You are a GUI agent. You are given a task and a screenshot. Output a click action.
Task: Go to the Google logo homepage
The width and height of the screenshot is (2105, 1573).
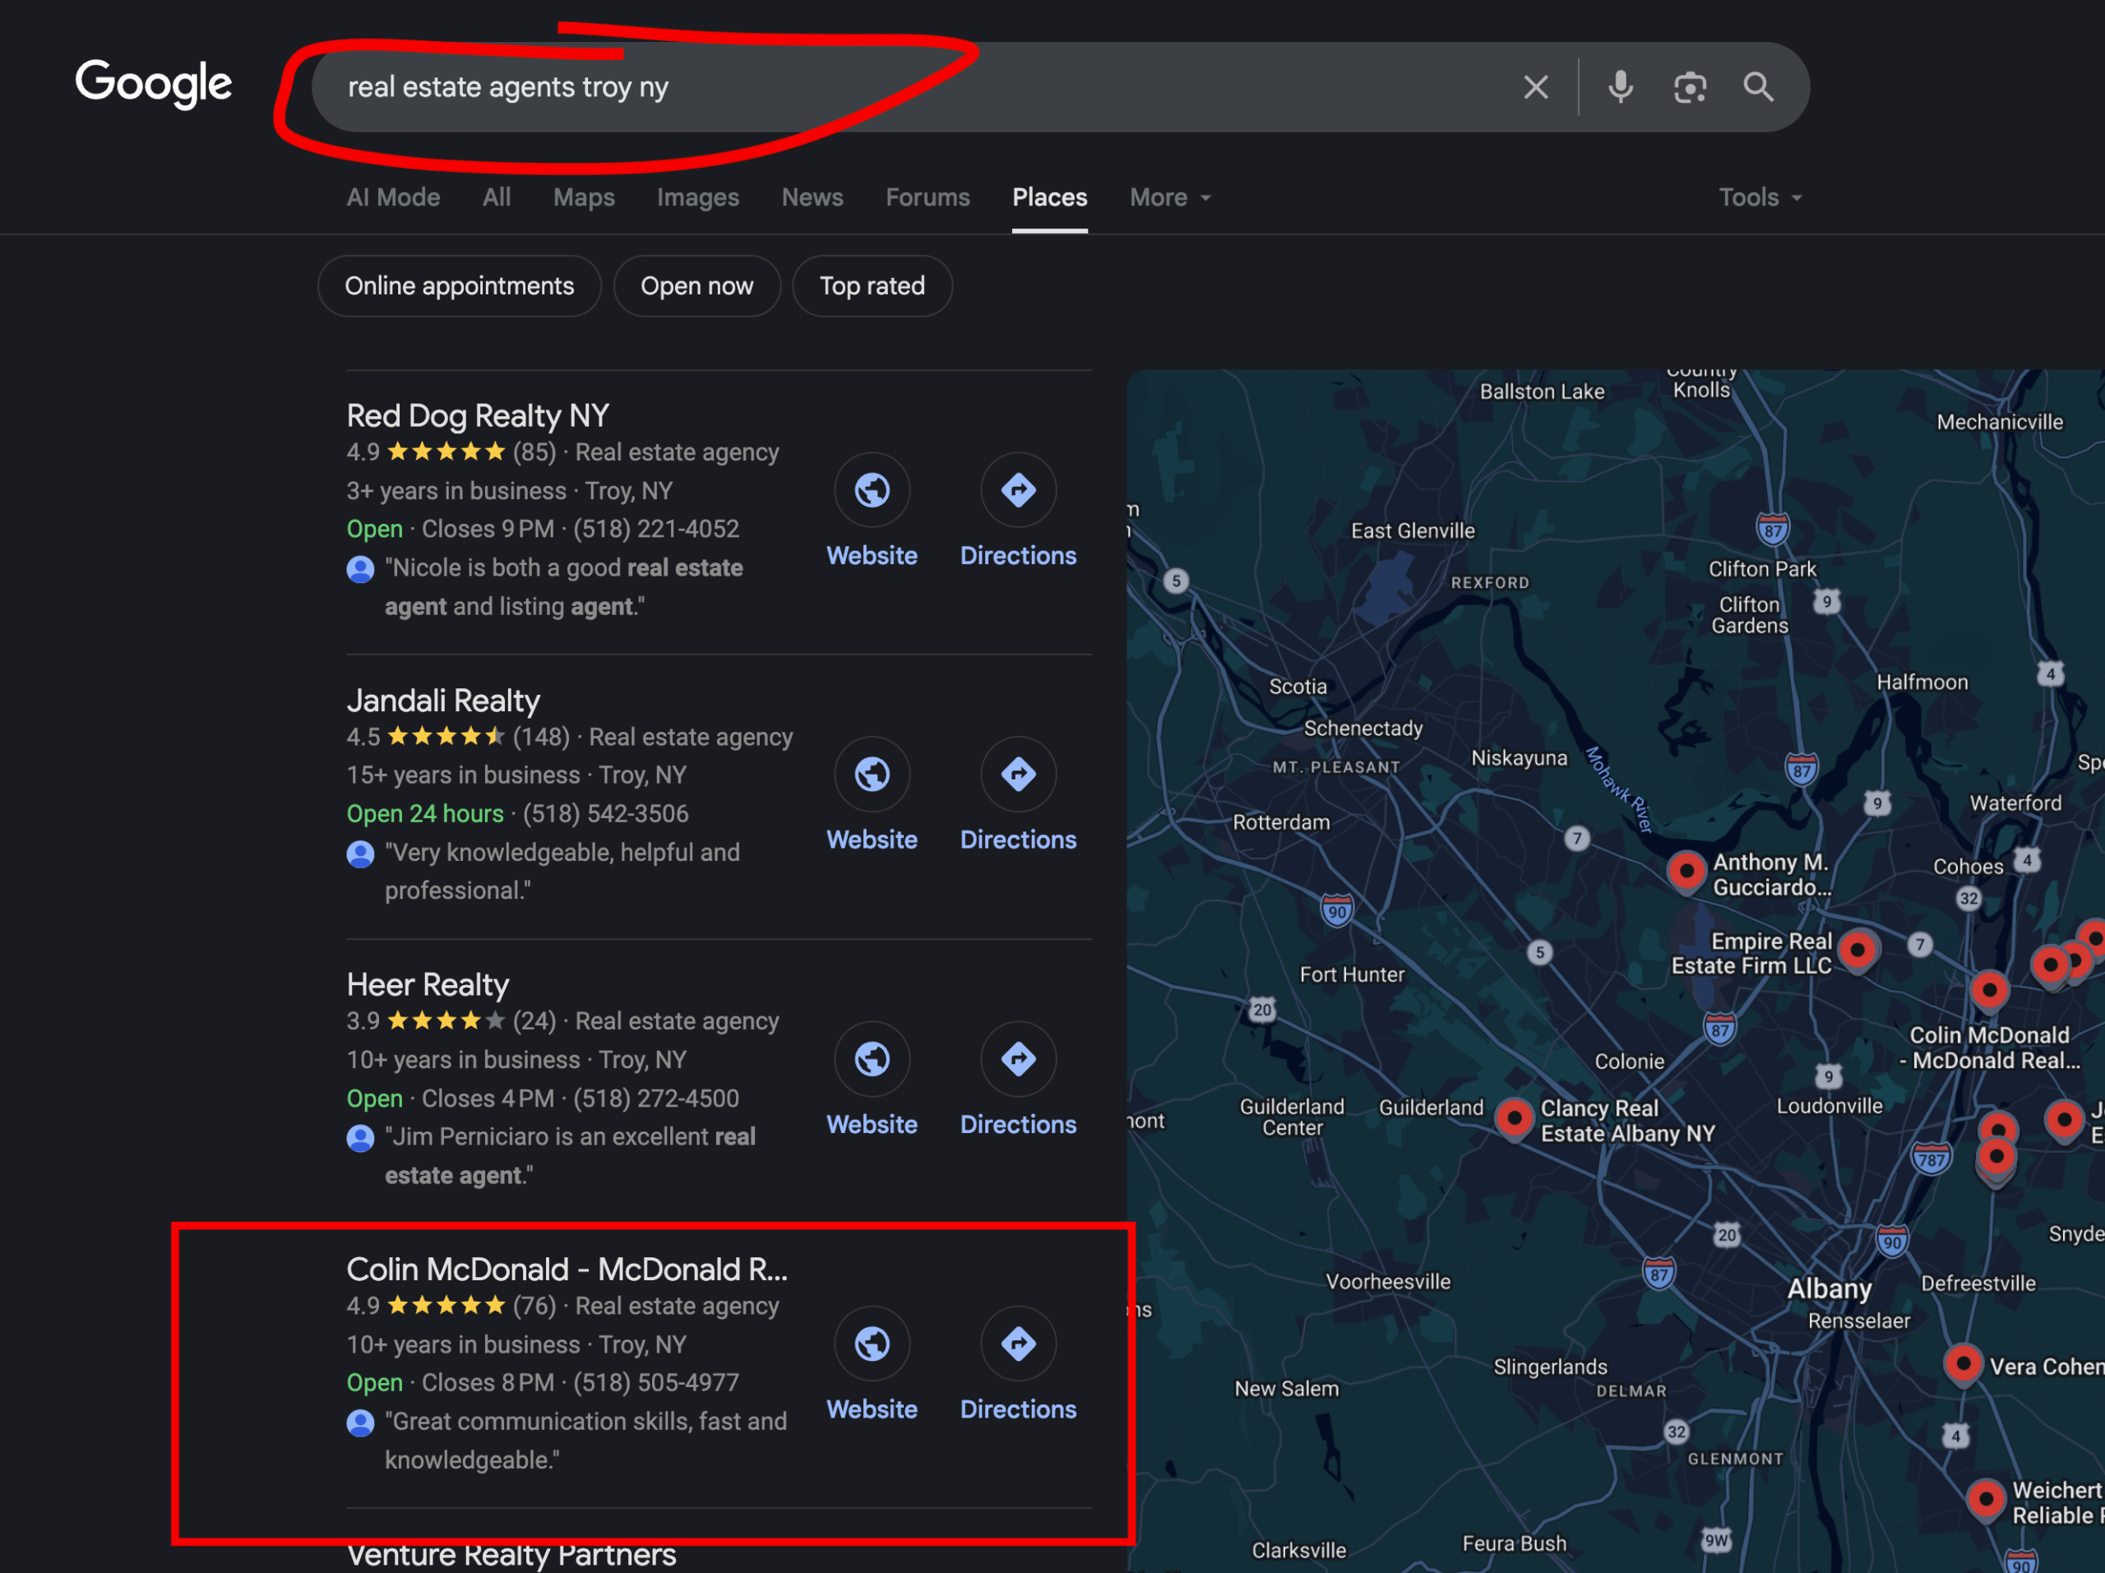(153, 84)
